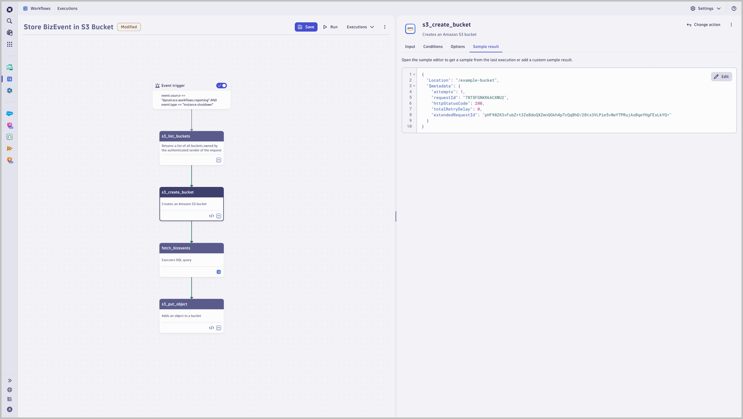Switch to the Sample result tab
743x419 pixels.
(486, 46)
